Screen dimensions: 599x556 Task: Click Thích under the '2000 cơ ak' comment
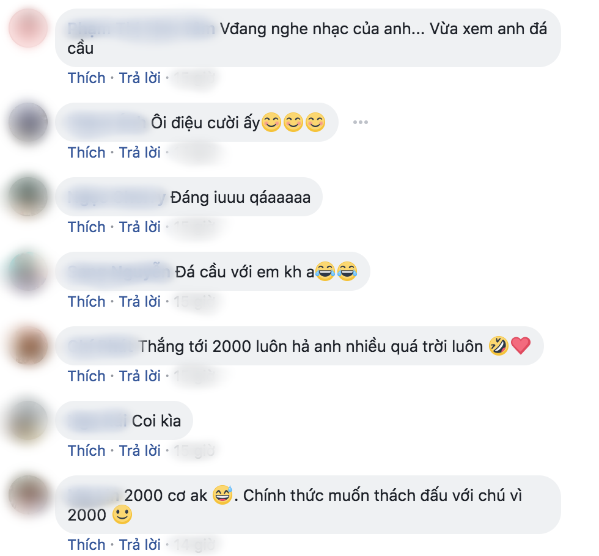[x=87, y=544]
